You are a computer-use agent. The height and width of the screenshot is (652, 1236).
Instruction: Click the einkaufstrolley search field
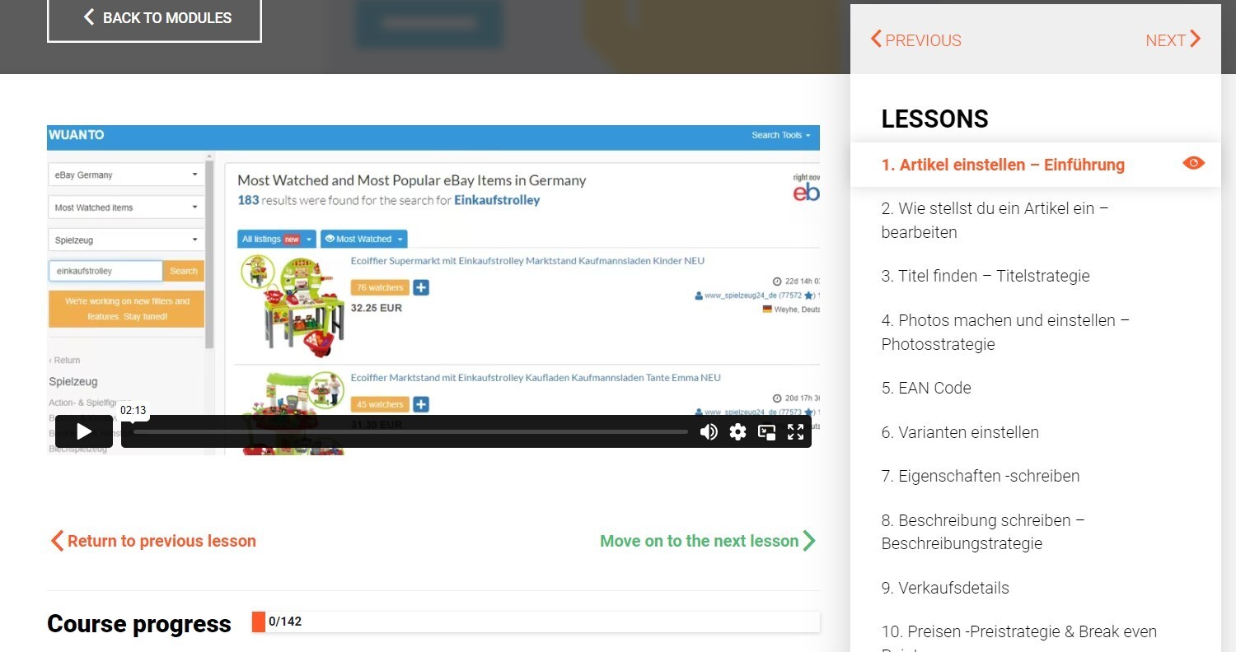105,271
